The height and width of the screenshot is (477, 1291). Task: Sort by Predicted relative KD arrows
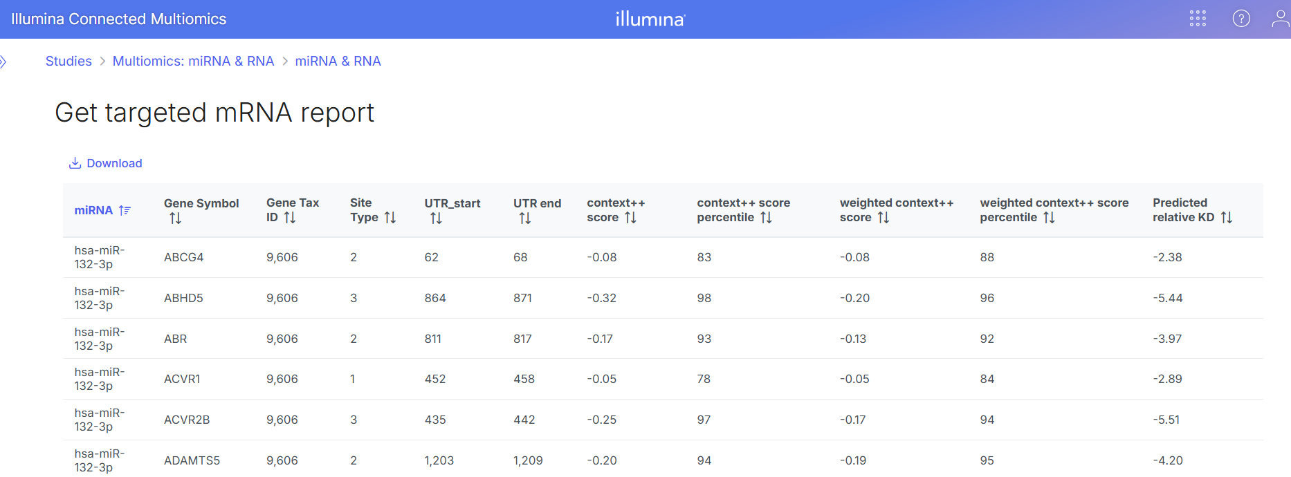(1227, 218)
